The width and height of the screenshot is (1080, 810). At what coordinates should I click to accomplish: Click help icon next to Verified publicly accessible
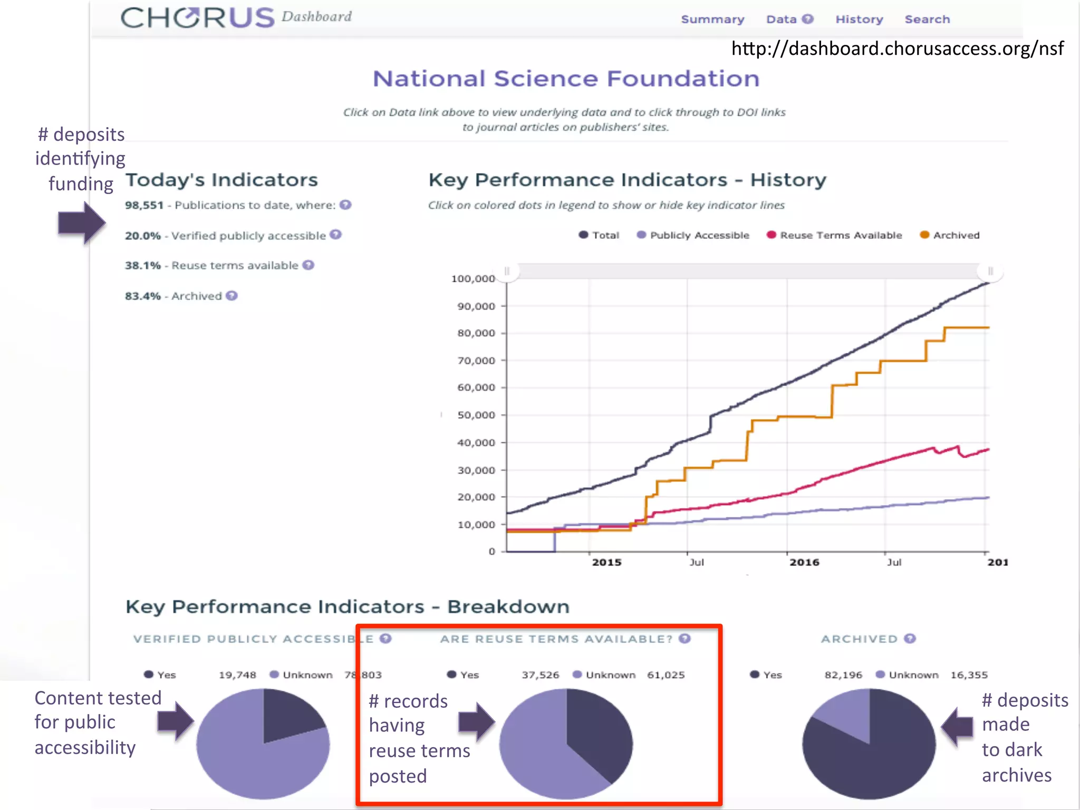click(336, 235)
